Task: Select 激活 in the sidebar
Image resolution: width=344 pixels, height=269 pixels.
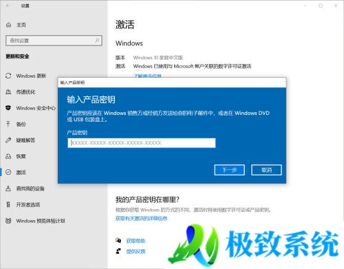Action: (x=21, y=173)
